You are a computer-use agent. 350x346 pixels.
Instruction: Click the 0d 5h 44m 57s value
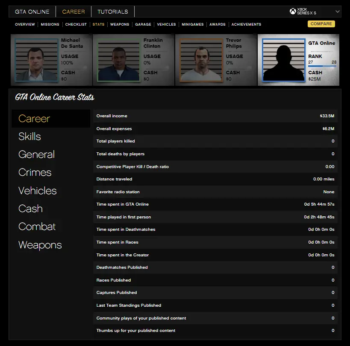[319, 204]
